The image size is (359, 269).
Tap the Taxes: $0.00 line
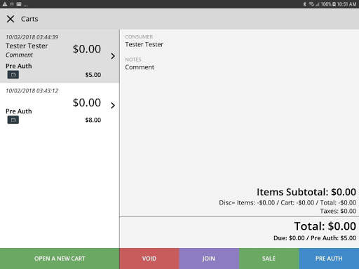338,211
